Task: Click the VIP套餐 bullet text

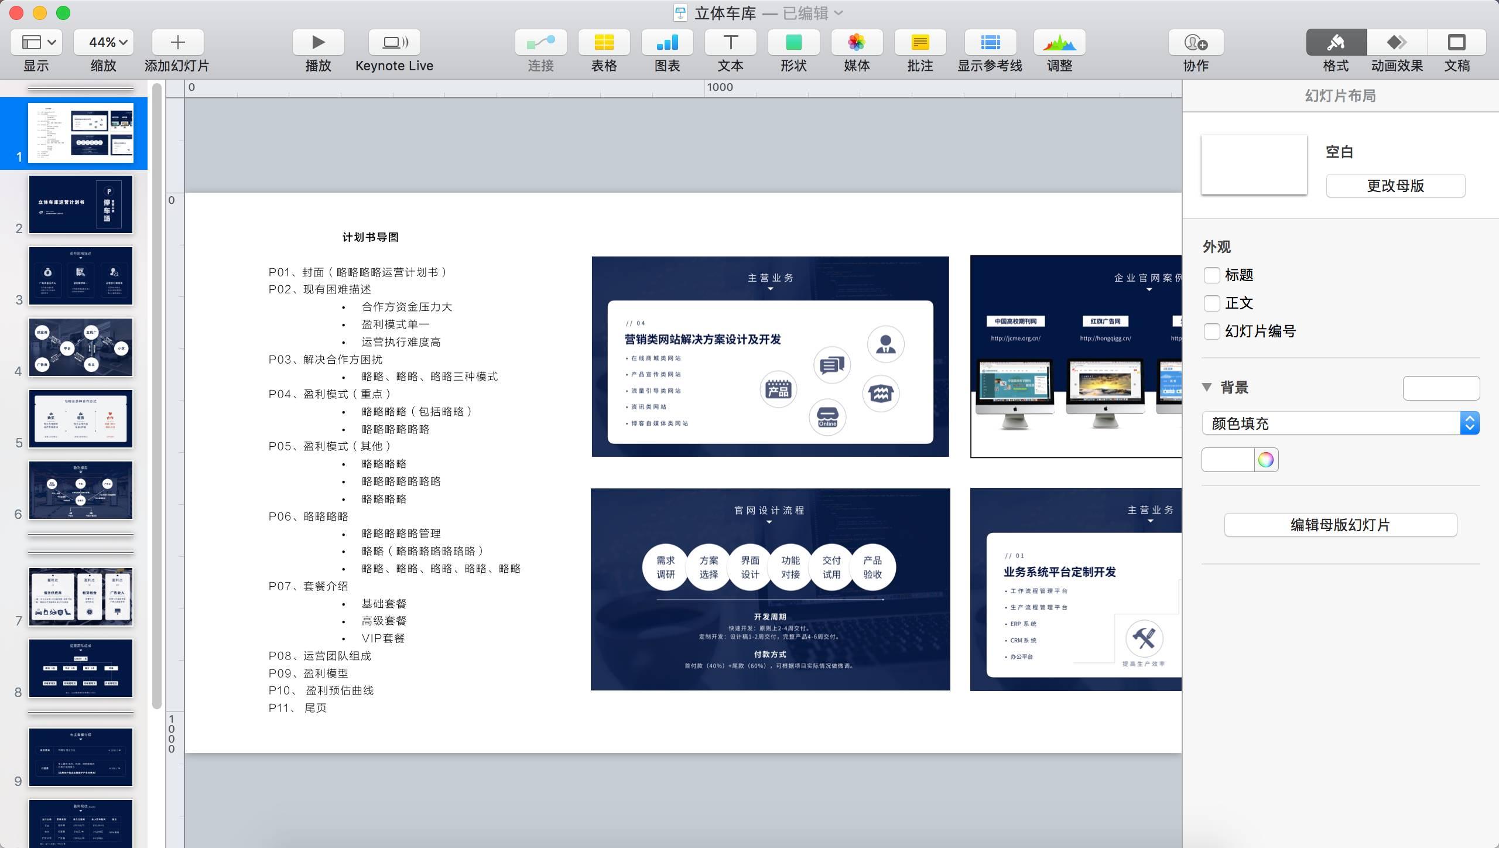Action: click(384, 638)
